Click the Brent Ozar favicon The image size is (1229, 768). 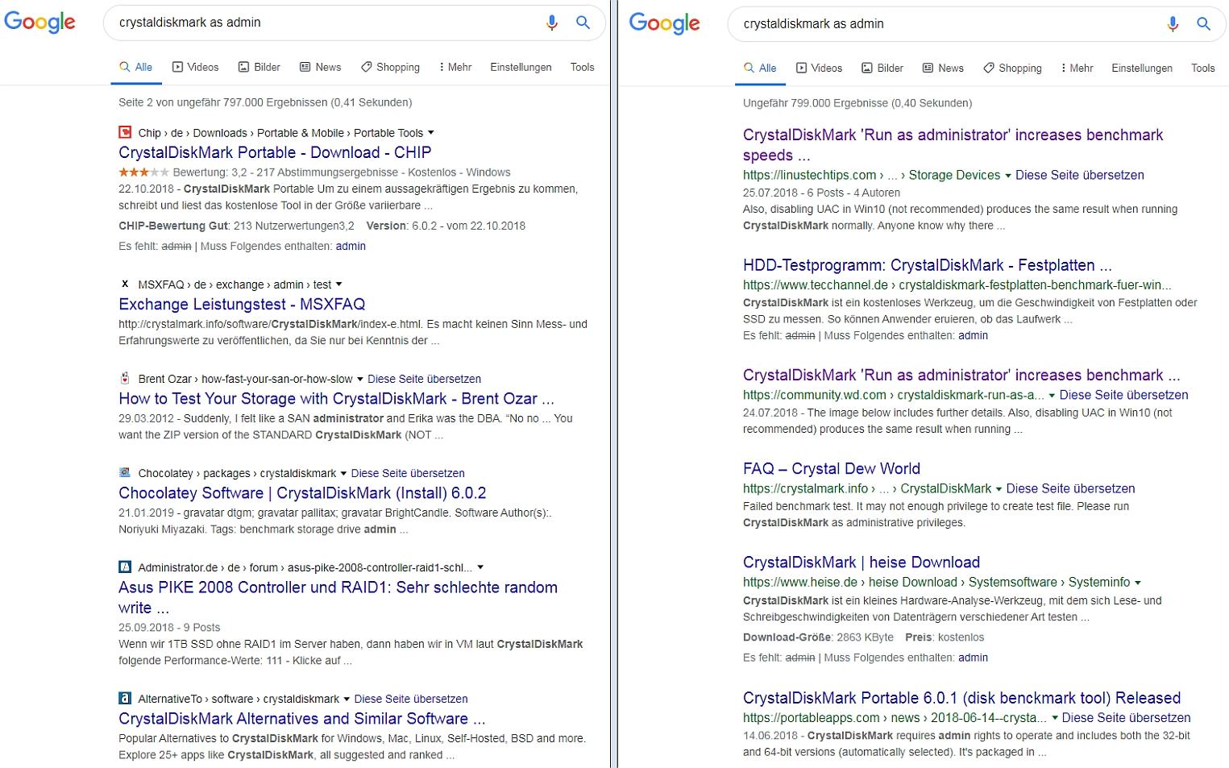[125, 378]
